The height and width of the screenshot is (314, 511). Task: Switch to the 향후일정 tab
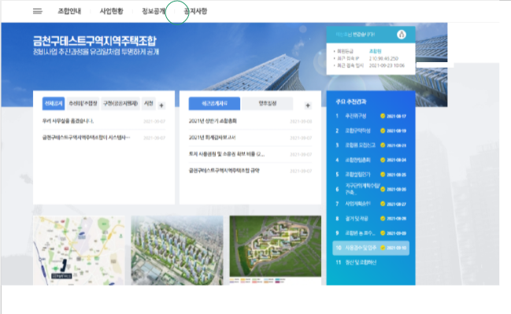click(268, 104)
